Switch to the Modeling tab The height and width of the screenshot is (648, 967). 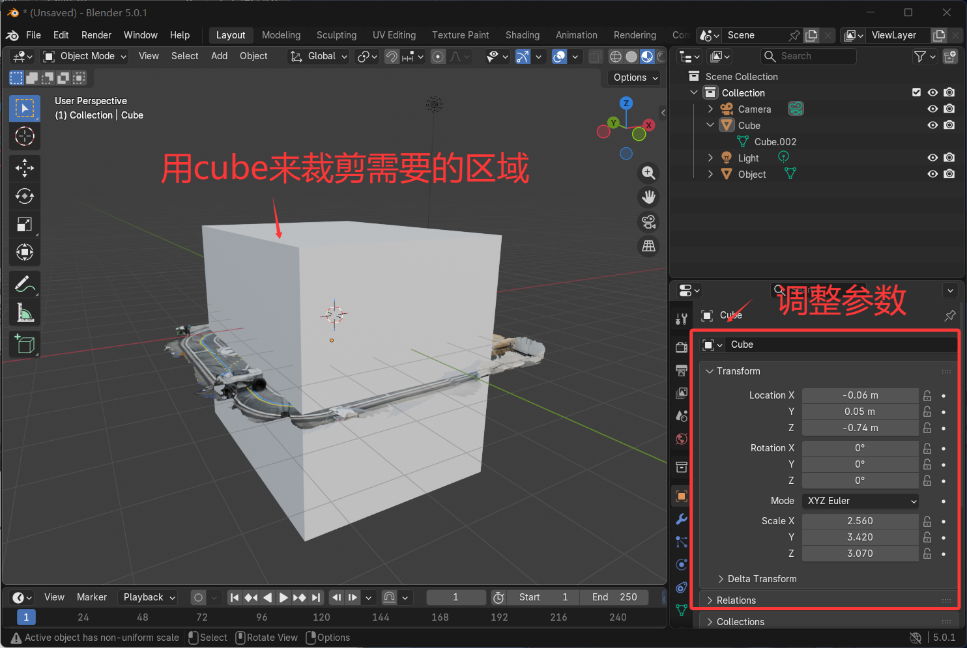pos(281,35)
